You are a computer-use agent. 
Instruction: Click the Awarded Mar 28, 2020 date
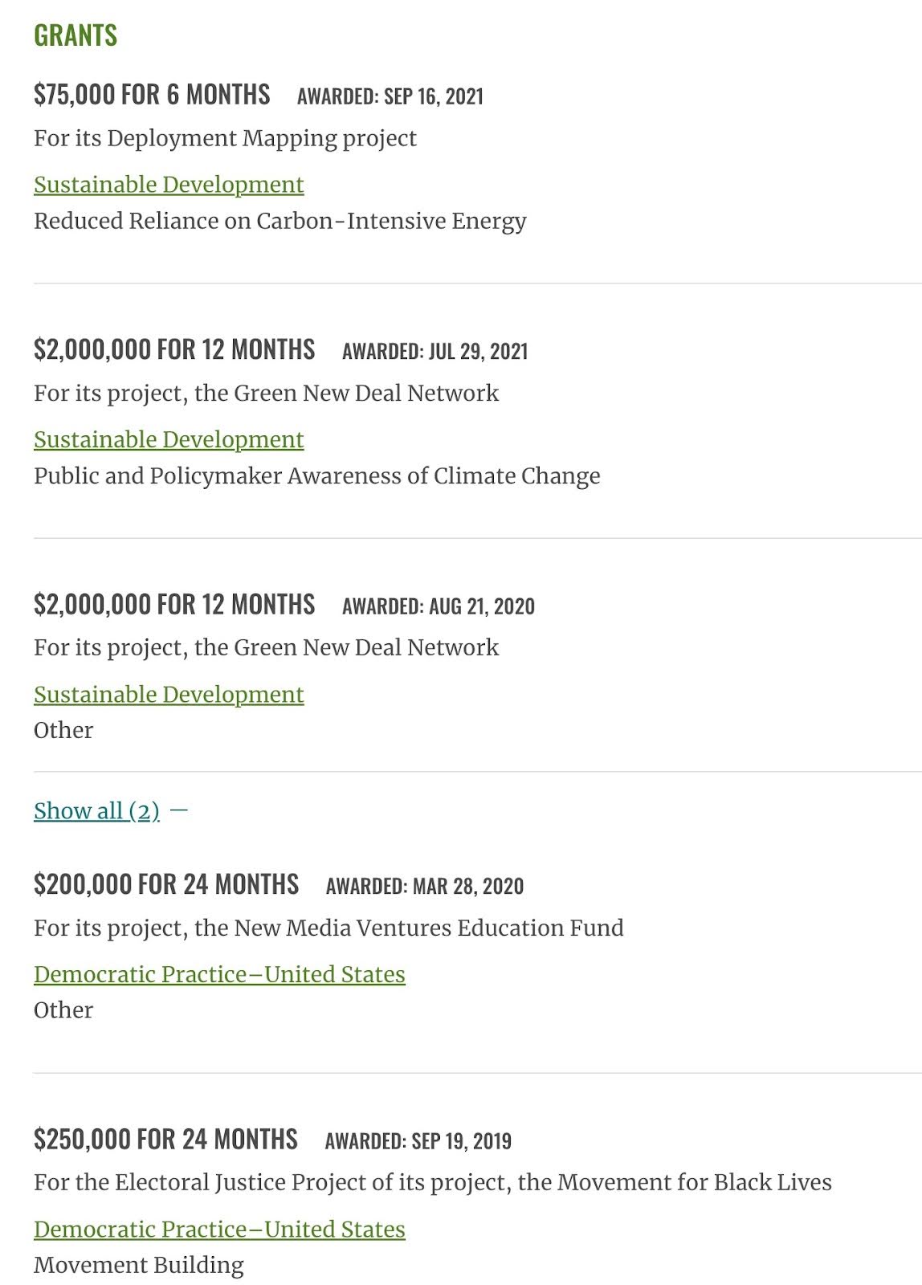point(425,886)
